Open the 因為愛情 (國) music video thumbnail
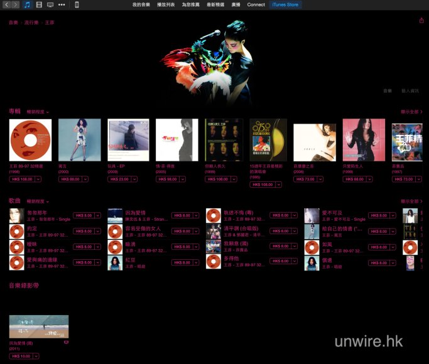 (x=39, y=327)
